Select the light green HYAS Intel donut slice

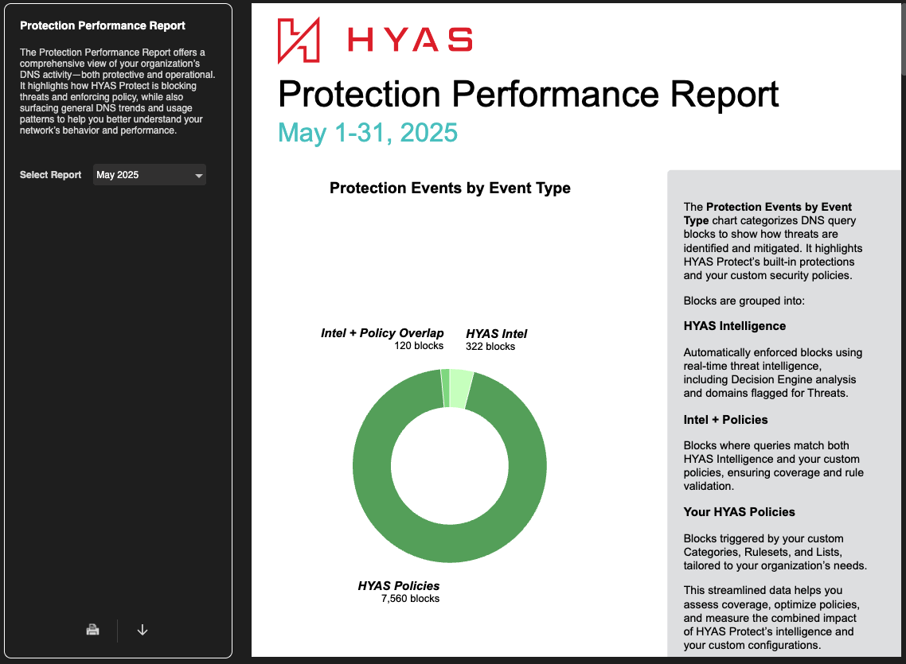[x=460, y=388]
